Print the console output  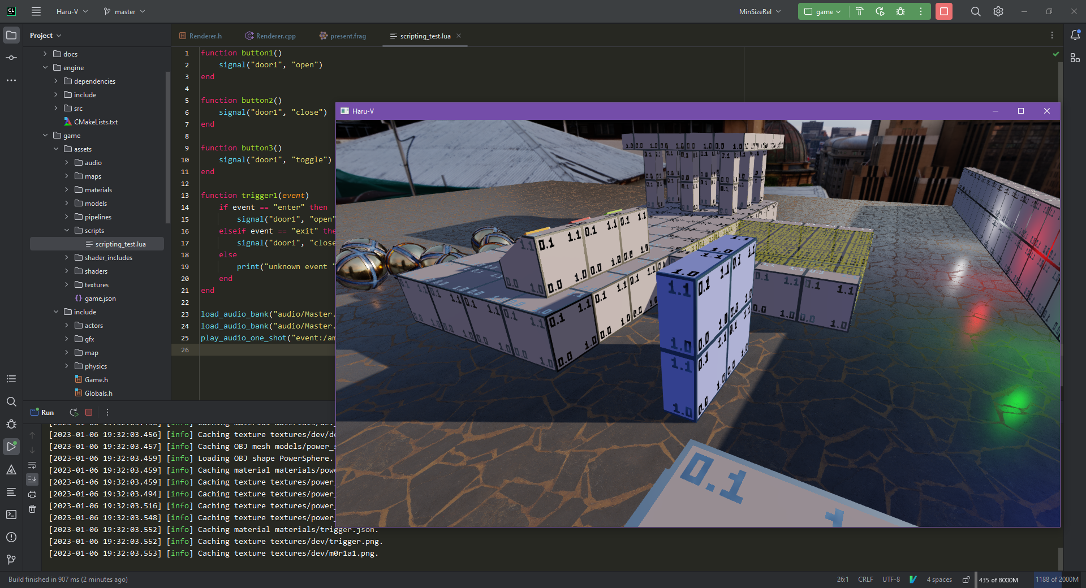(x=32, y=494)
